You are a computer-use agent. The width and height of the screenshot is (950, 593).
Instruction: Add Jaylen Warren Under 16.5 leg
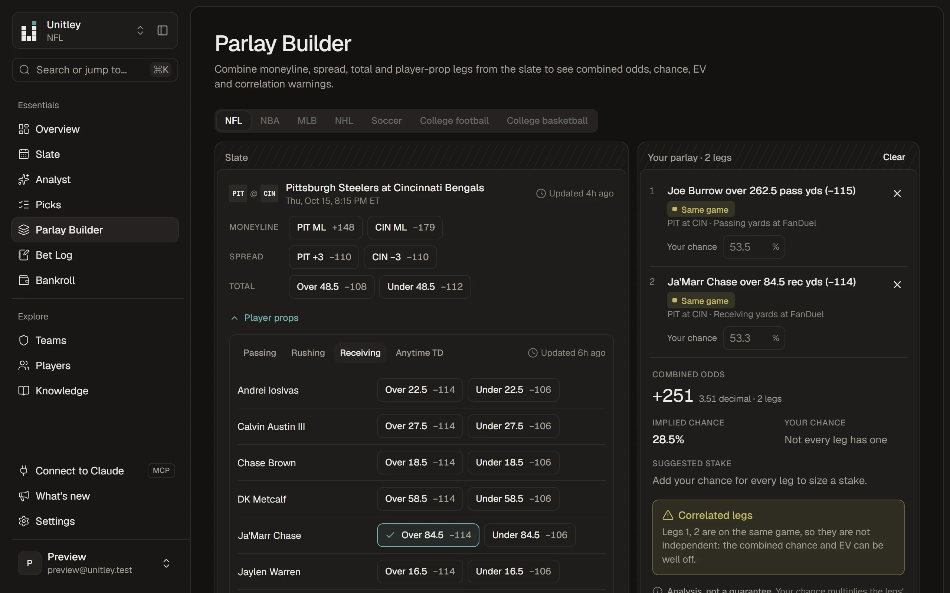[513, 572]
